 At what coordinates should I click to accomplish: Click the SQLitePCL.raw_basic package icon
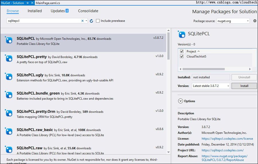click(x=9, y=131)
